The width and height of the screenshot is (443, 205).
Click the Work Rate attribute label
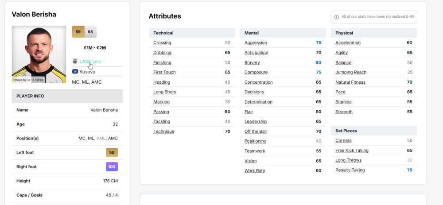[x=255, y=170]
